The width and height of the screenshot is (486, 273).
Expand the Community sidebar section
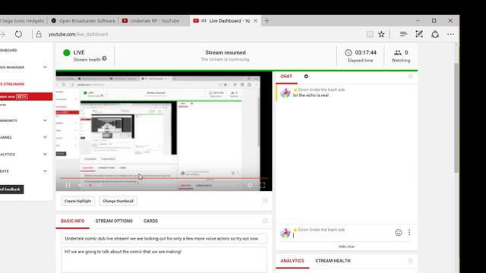[x=45, y=121]
